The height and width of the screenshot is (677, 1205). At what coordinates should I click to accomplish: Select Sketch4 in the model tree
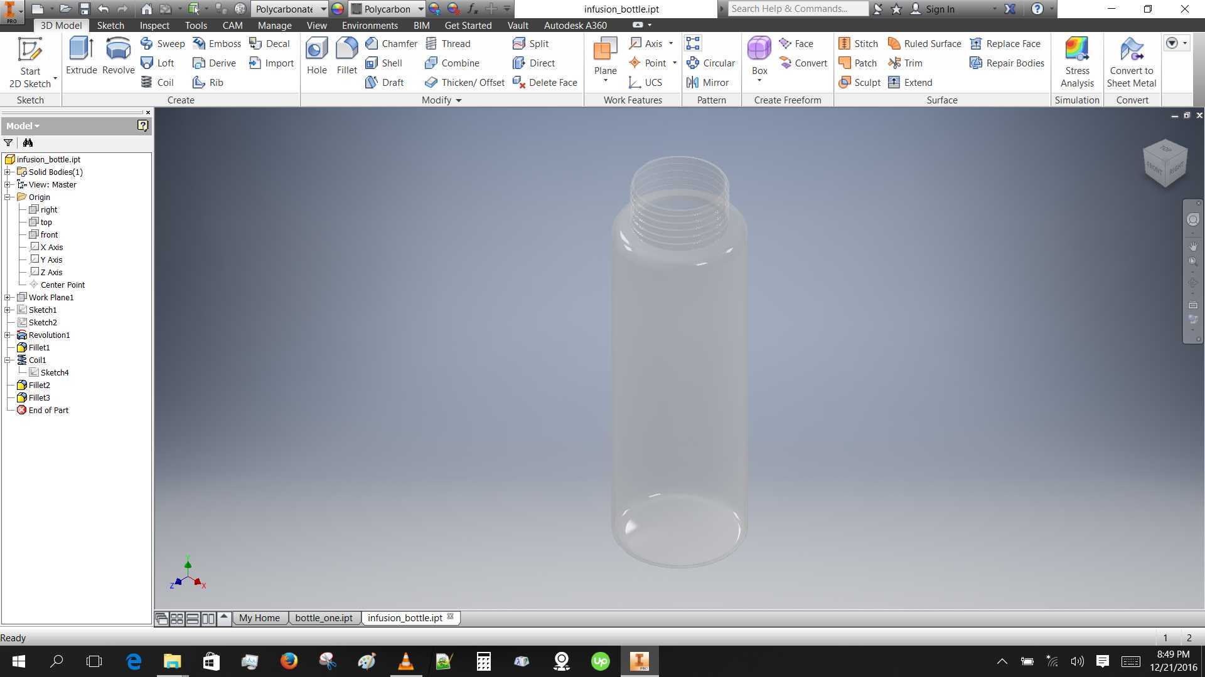pos(55,372)
